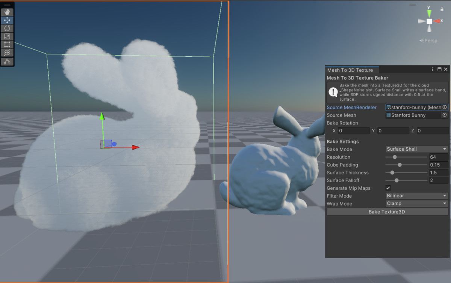Click the Source MeshRenderer label

tap(351, 107)
